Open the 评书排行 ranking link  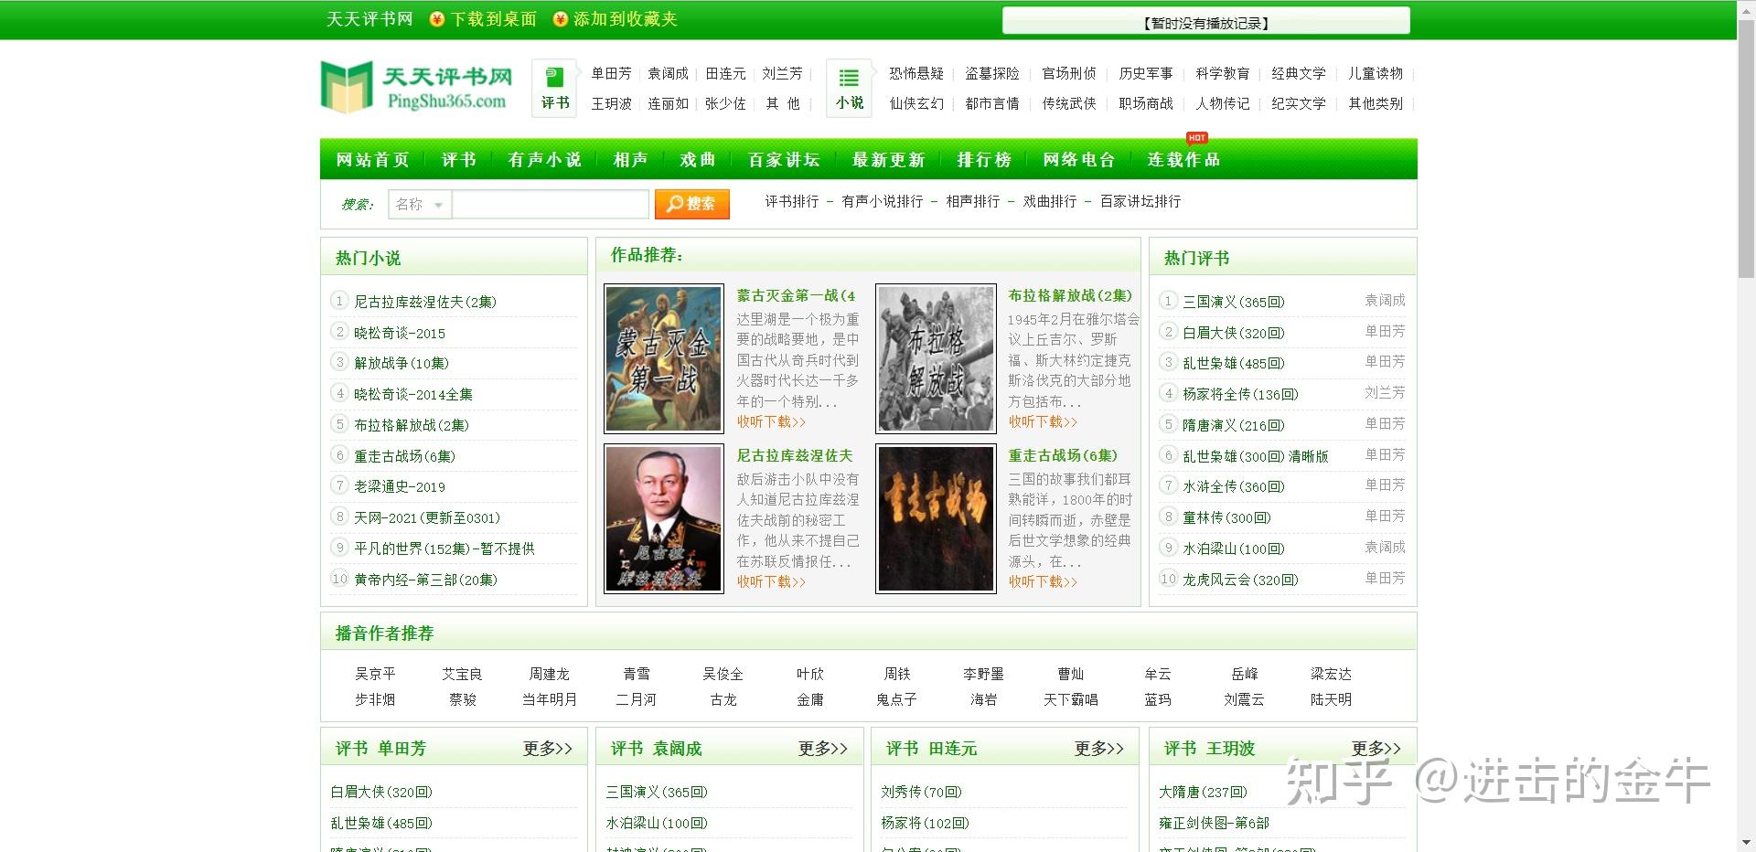click(792, 201)
